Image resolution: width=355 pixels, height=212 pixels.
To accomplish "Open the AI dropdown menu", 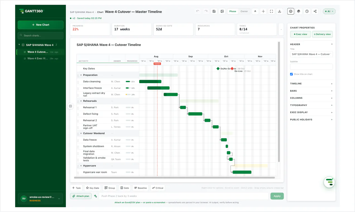I will click(329, 11).
